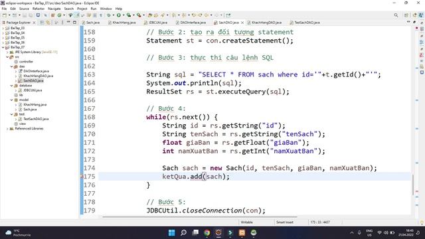Switch to the JDBCUtil.java tab
This screenshot has width=425, height=239.
coord(155,23)
